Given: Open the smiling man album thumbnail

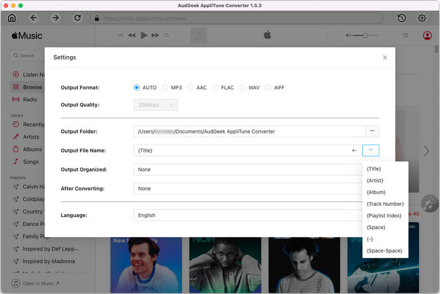Looking at the screenshot, I should (146, 265).
